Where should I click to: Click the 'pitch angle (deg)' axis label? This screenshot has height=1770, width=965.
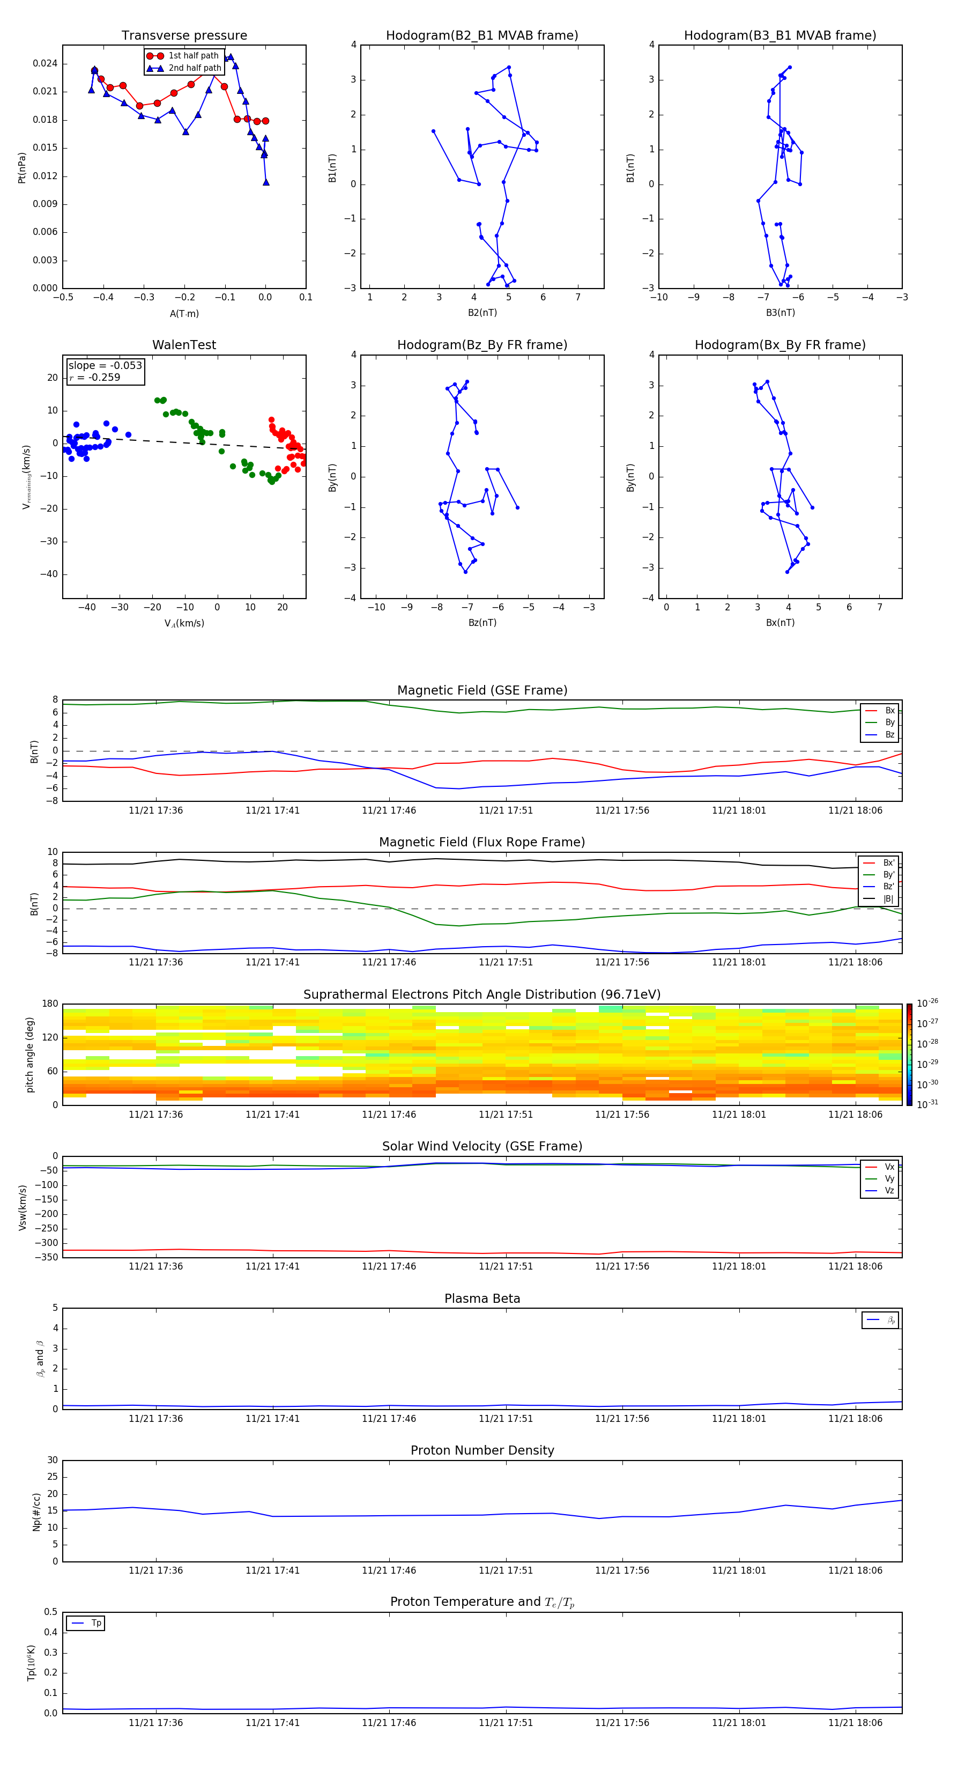coord(29,1054)
